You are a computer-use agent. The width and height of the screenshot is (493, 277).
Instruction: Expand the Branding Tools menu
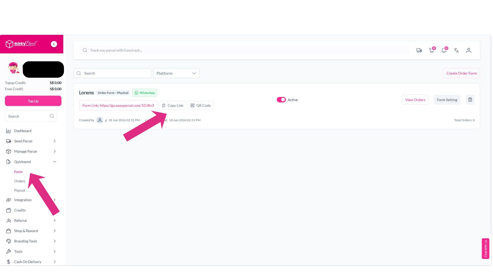(x=31, y=241)
